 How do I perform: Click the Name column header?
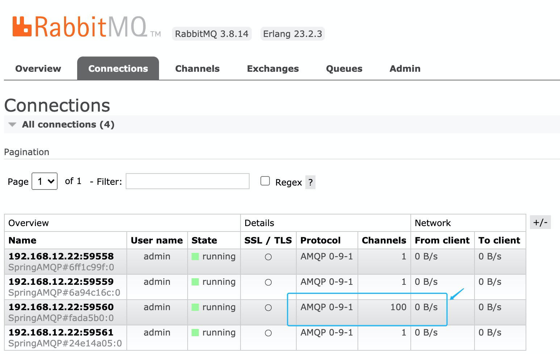coord(22,240)
